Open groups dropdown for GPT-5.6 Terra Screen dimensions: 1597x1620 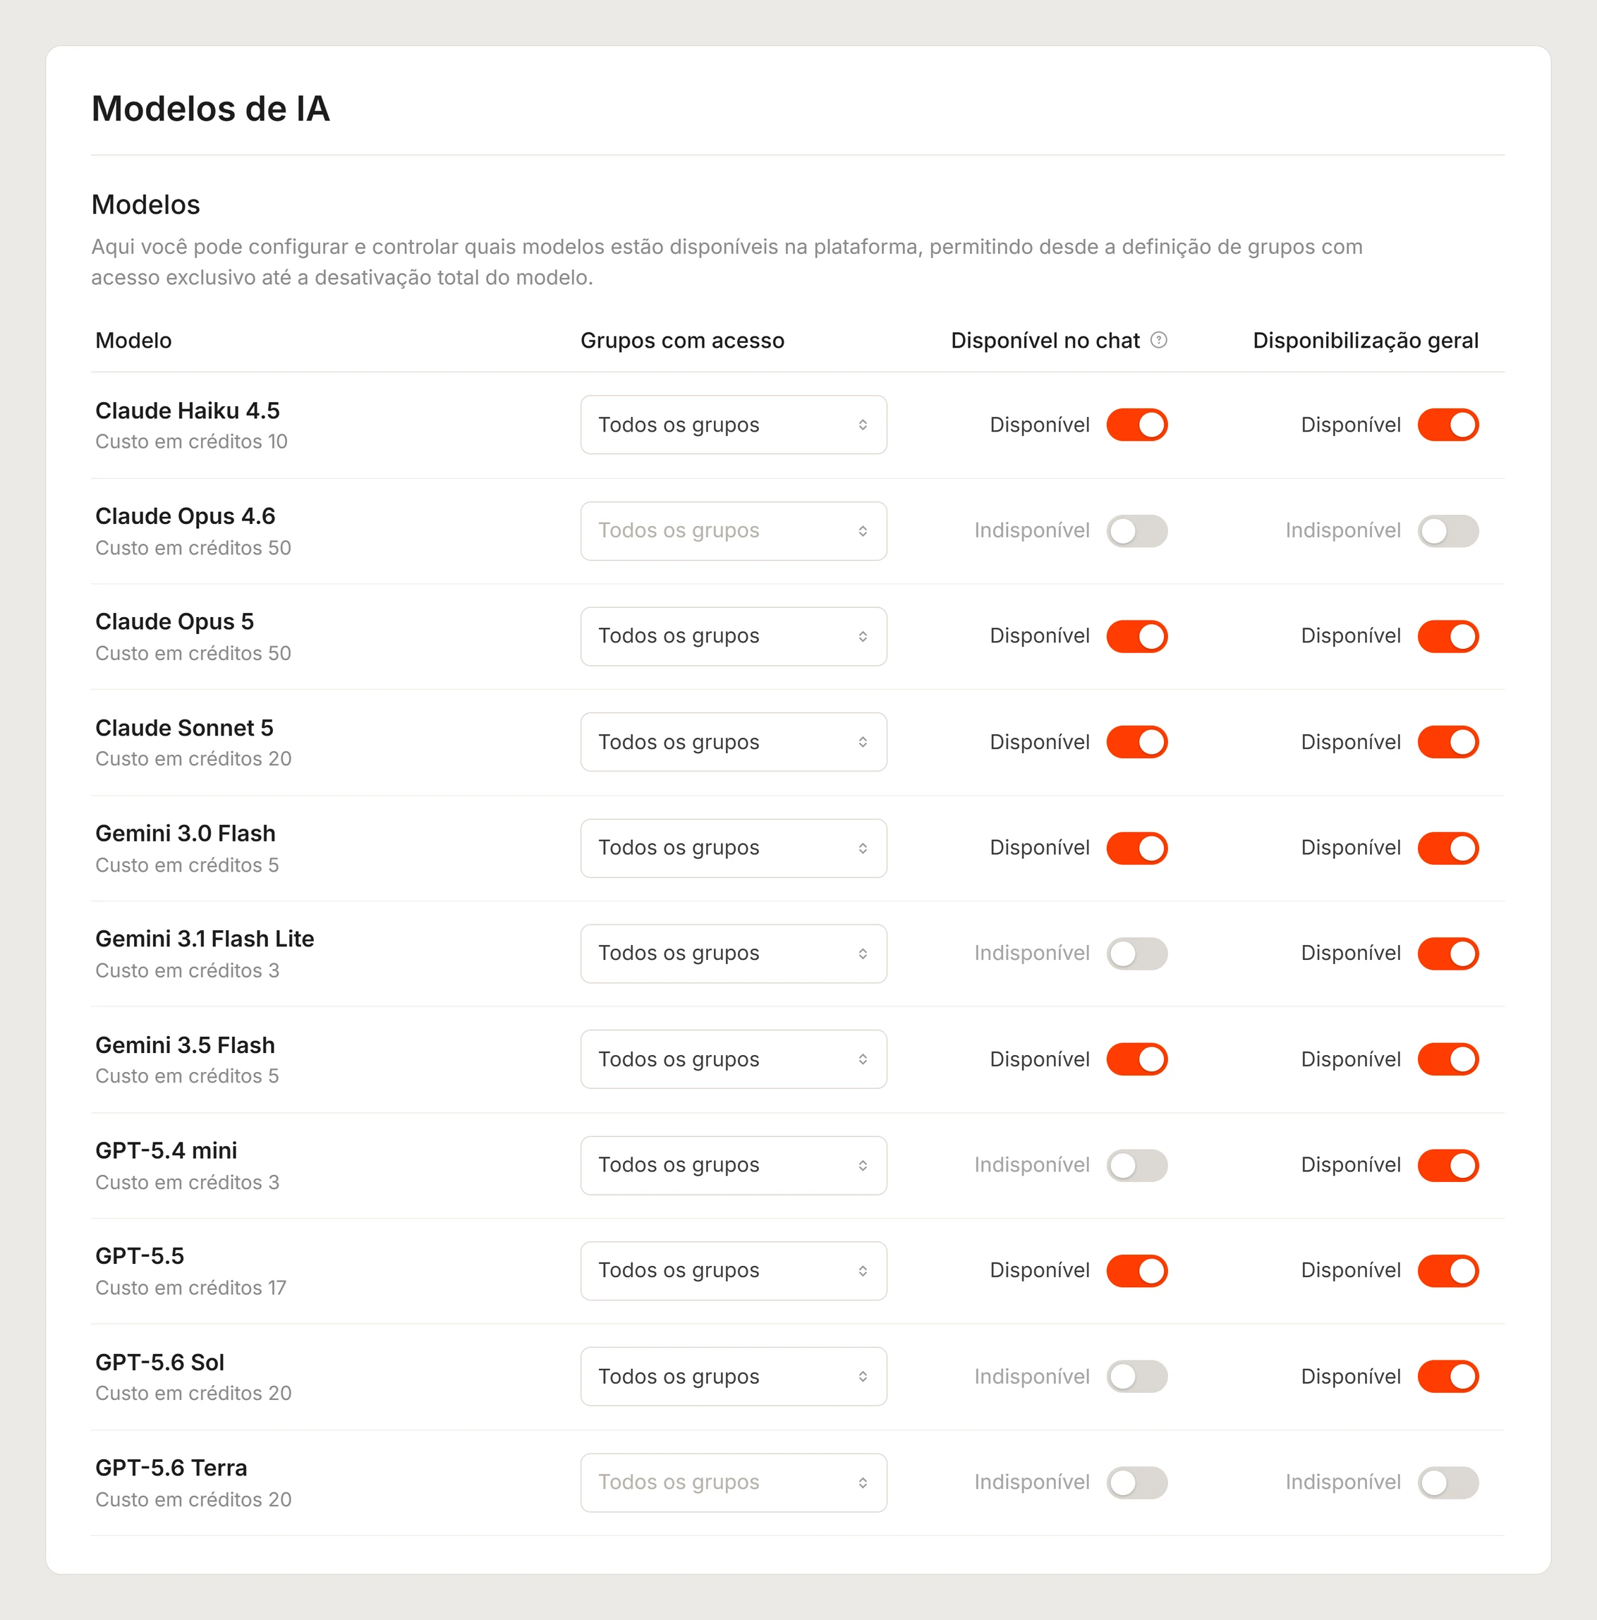click(733, 1482)
